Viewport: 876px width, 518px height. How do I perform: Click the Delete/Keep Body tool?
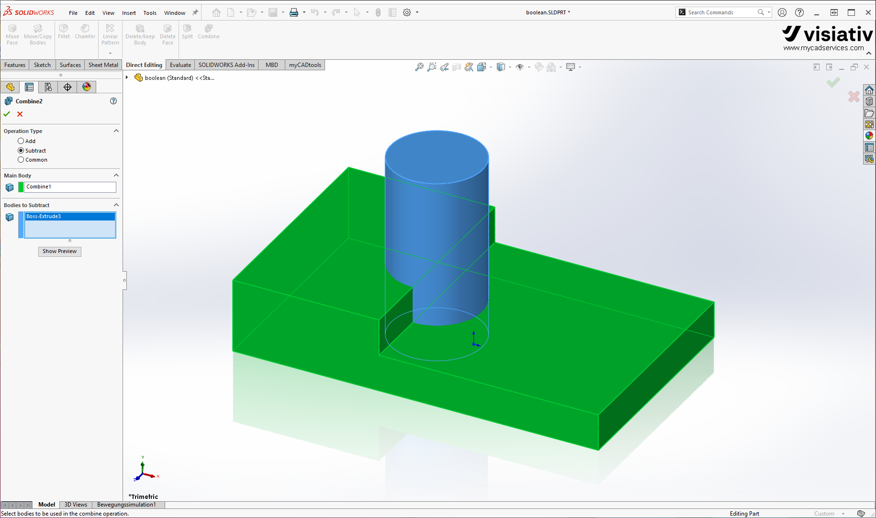(x=140, y=34)
